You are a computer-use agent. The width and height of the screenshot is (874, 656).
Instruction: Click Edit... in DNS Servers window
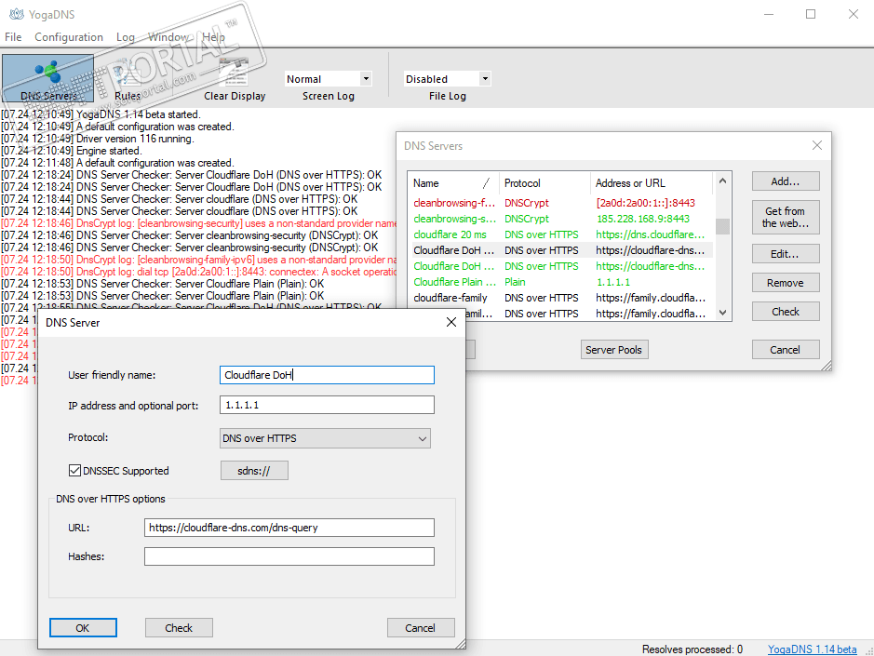786,254
